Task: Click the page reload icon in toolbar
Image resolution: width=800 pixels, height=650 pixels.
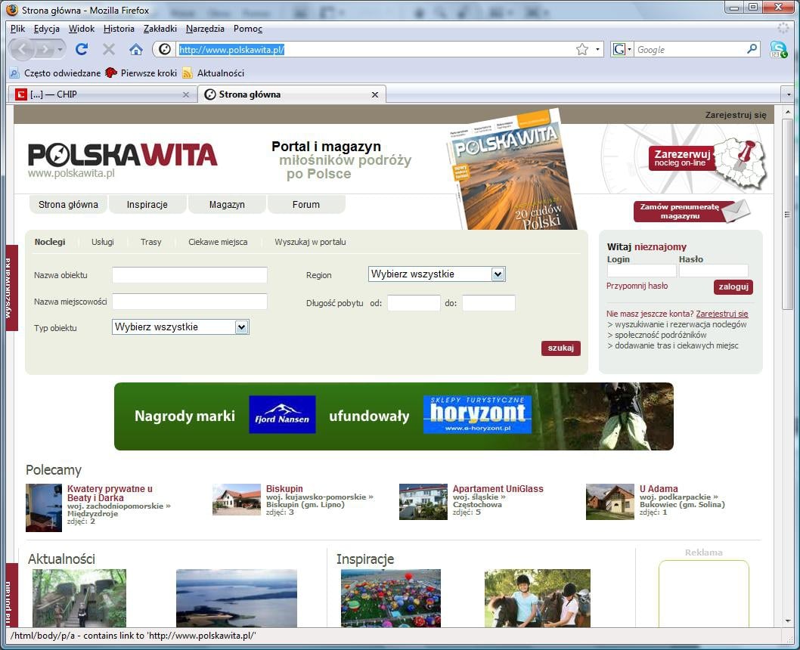Action: [82, 49]
